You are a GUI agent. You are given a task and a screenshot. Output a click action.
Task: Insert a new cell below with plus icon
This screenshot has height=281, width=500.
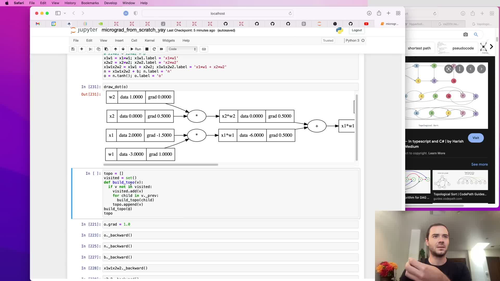pos(82,49)
